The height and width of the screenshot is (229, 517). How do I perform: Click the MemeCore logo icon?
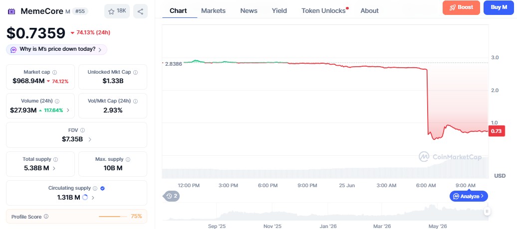(11, 11)
